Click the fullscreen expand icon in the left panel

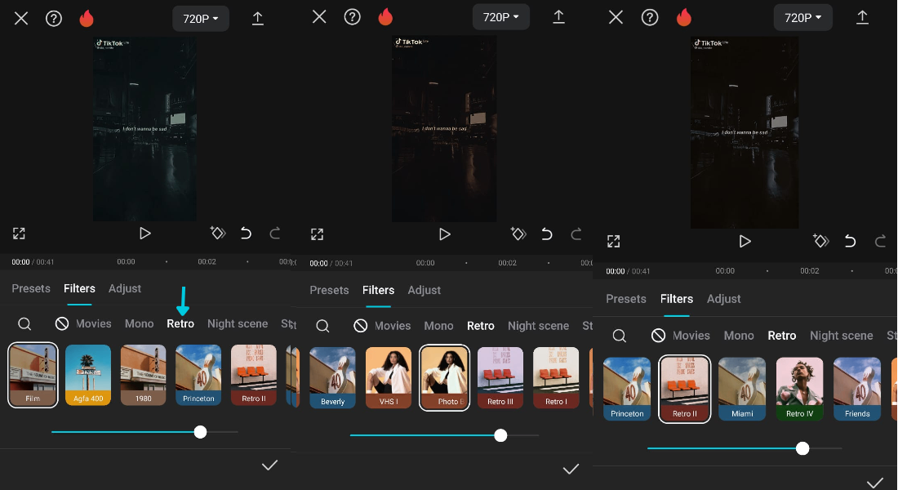click(19, 234)
